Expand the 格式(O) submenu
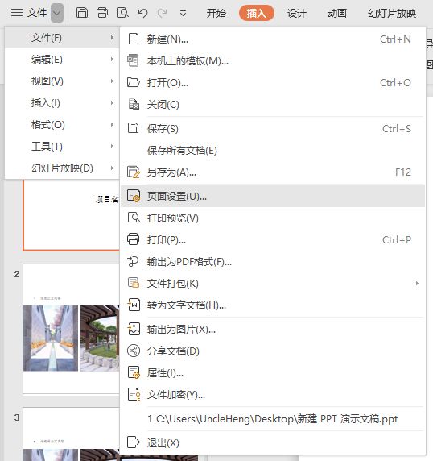The width and height of the screenshot is (433, 461). (62, 125)
